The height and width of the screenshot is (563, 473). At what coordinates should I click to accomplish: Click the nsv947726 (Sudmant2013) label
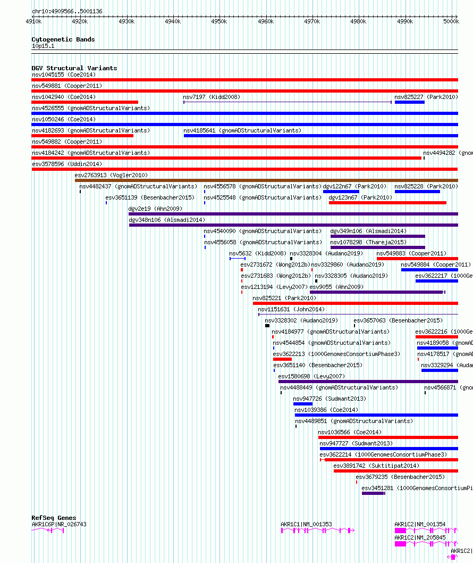(330, 399)
